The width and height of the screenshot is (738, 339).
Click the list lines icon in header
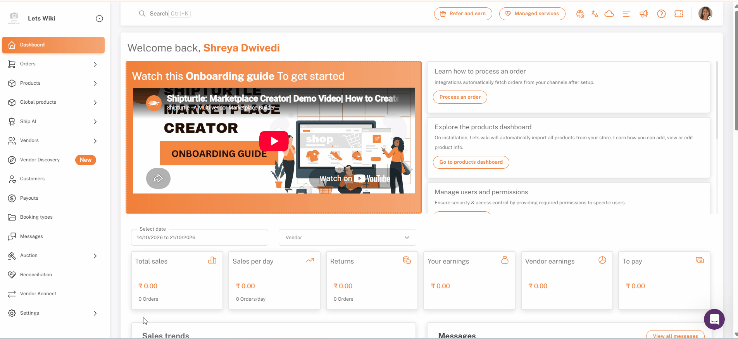[626, 14]
